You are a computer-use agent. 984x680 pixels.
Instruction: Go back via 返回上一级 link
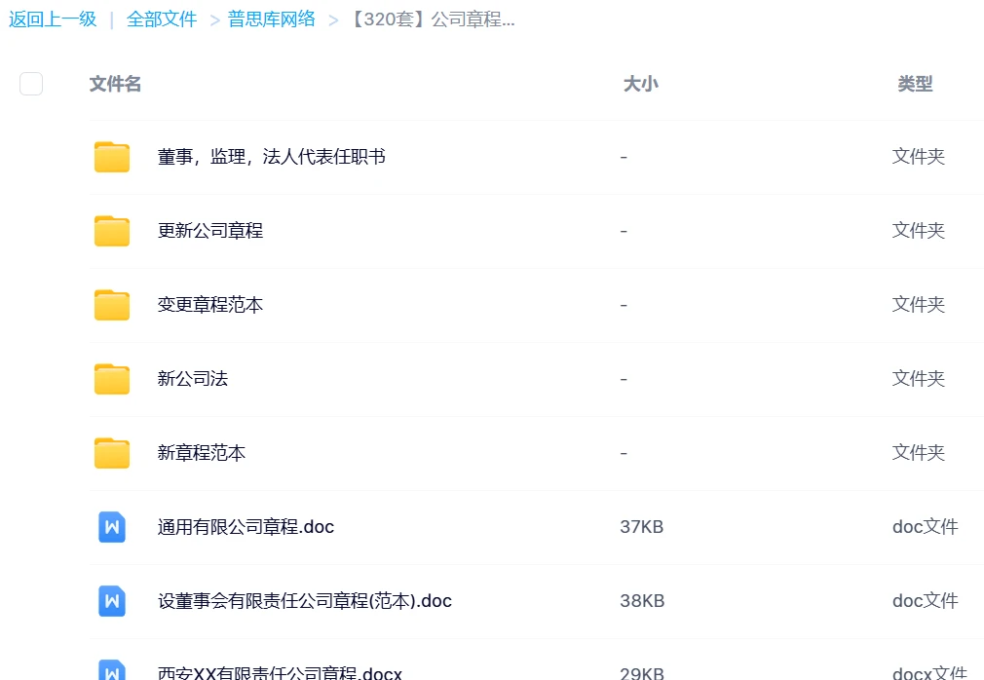53,19
